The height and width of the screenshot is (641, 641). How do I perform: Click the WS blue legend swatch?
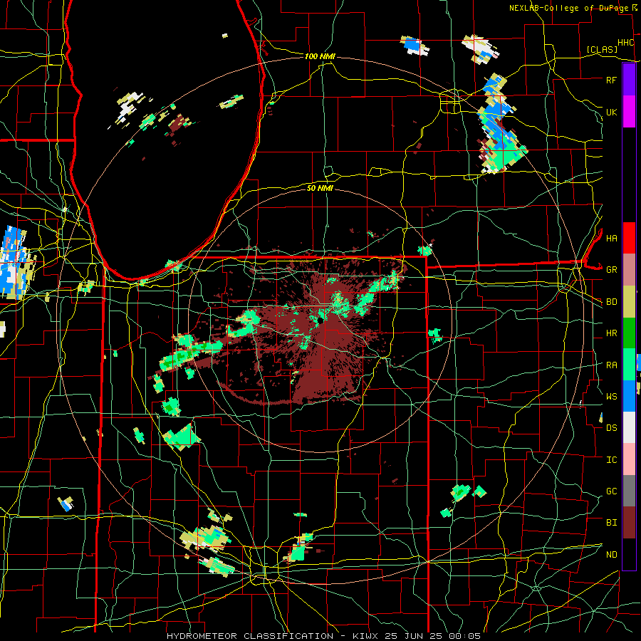[629, 396]
